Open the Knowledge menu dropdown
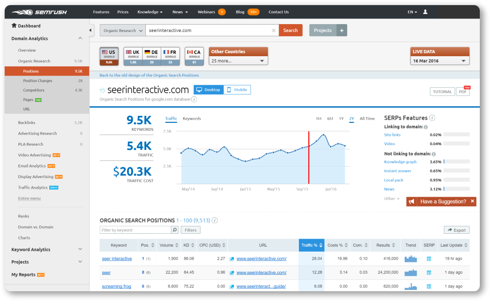Viewport: 490px width, 301px height. 150,12
